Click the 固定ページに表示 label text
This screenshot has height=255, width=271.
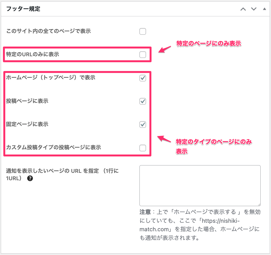tap(27, 124)
